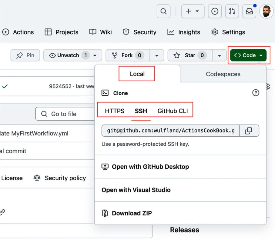This screenshot has height=240, width=275.
Task: Select the Local tab
Action: [x=137, y=74]
